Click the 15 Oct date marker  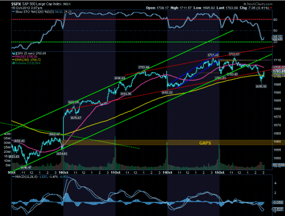click(x=220, y=173)
